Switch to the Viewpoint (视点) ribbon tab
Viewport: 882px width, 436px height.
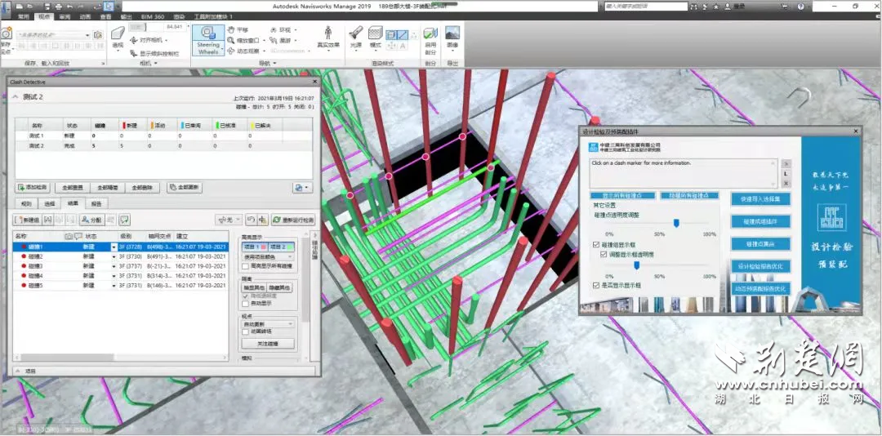pyautogui.click(x=42, y=17)
